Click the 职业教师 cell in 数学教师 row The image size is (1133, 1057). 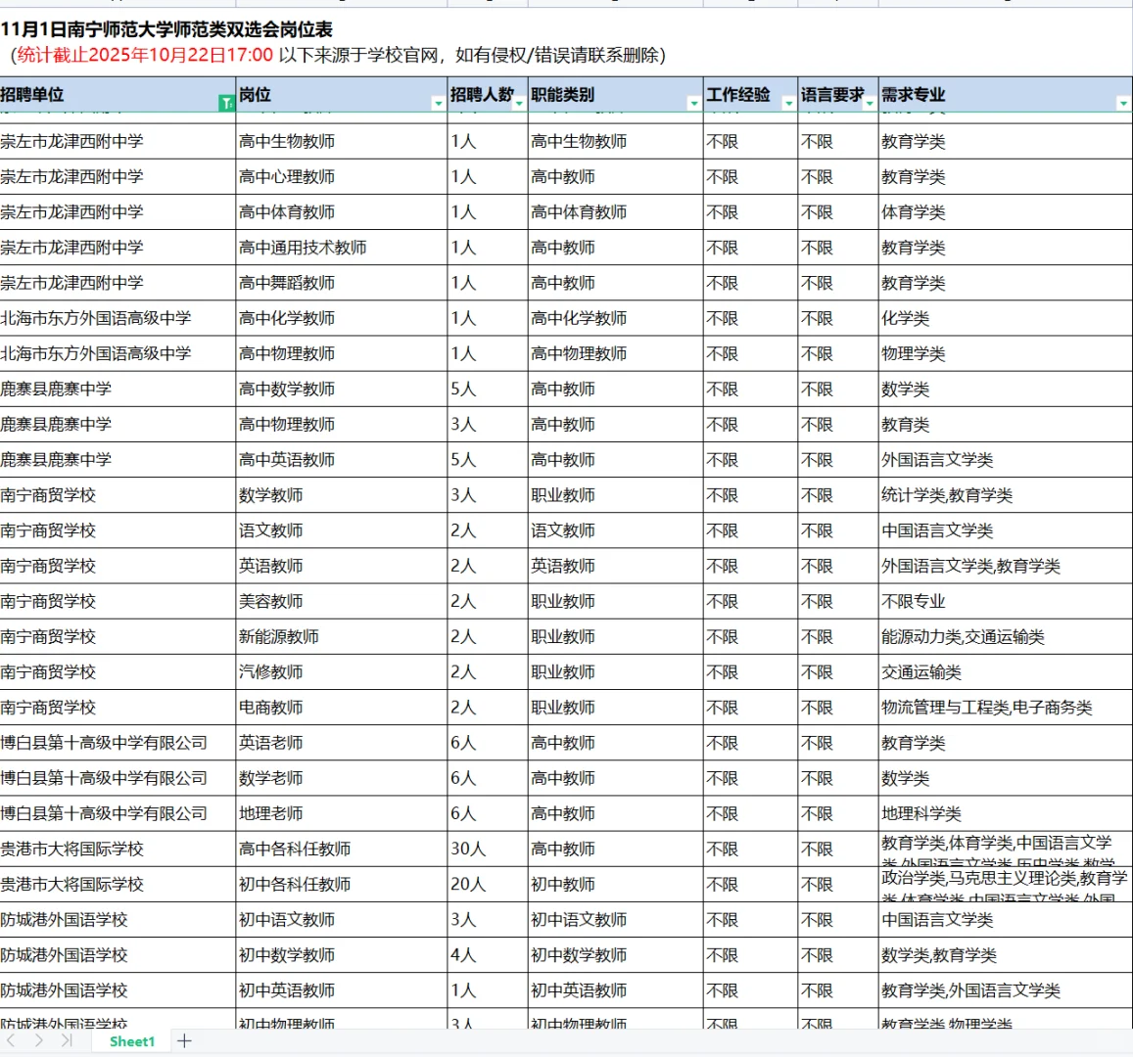(x=616, y=495)
